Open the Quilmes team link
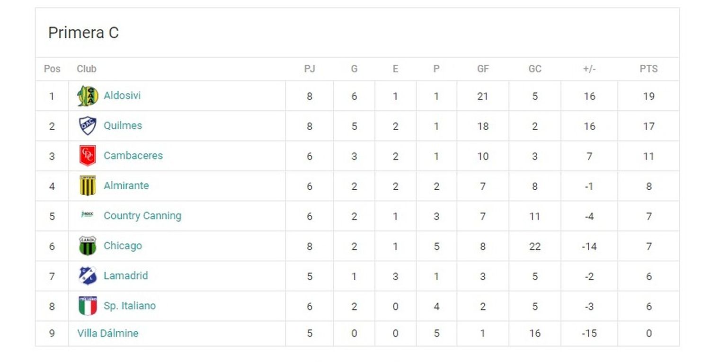This screenshot has height=362, width=710. (123, 125)
